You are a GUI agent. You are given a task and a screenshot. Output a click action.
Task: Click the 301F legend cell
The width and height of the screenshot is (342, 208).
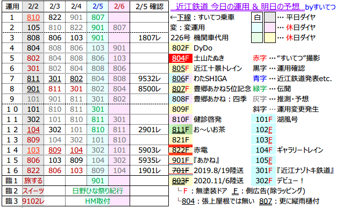[263, 170]
